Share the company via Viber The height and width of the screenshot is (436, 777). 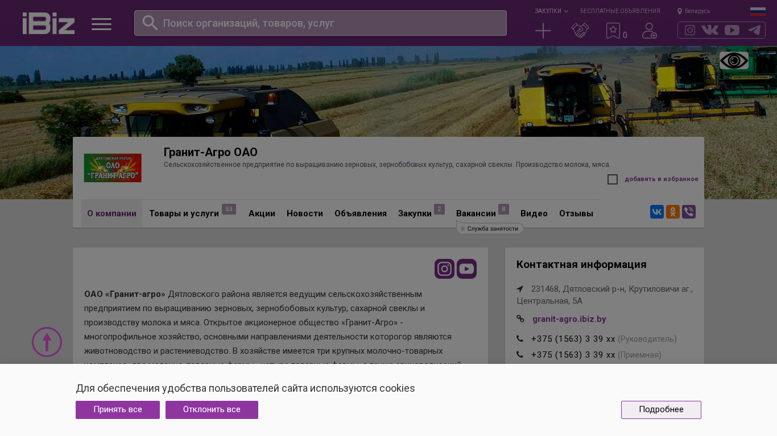(x=689, y=212)
